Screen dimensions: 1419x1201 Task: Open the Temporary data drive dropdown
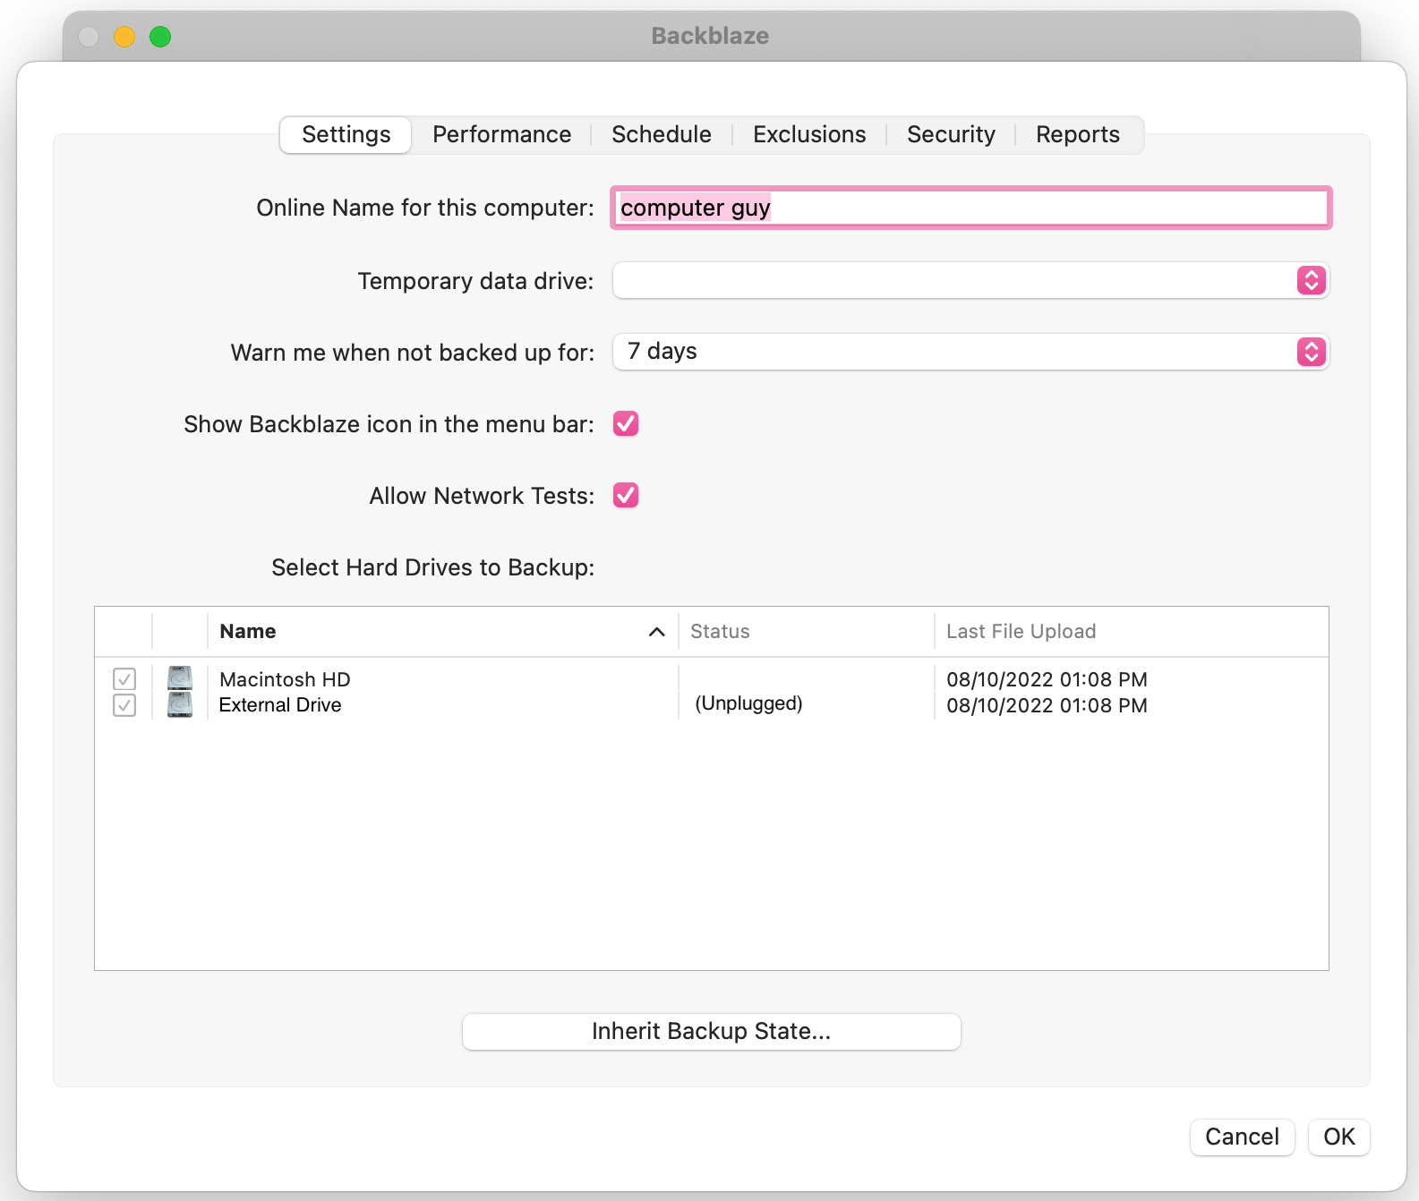[x=970, y=280]
